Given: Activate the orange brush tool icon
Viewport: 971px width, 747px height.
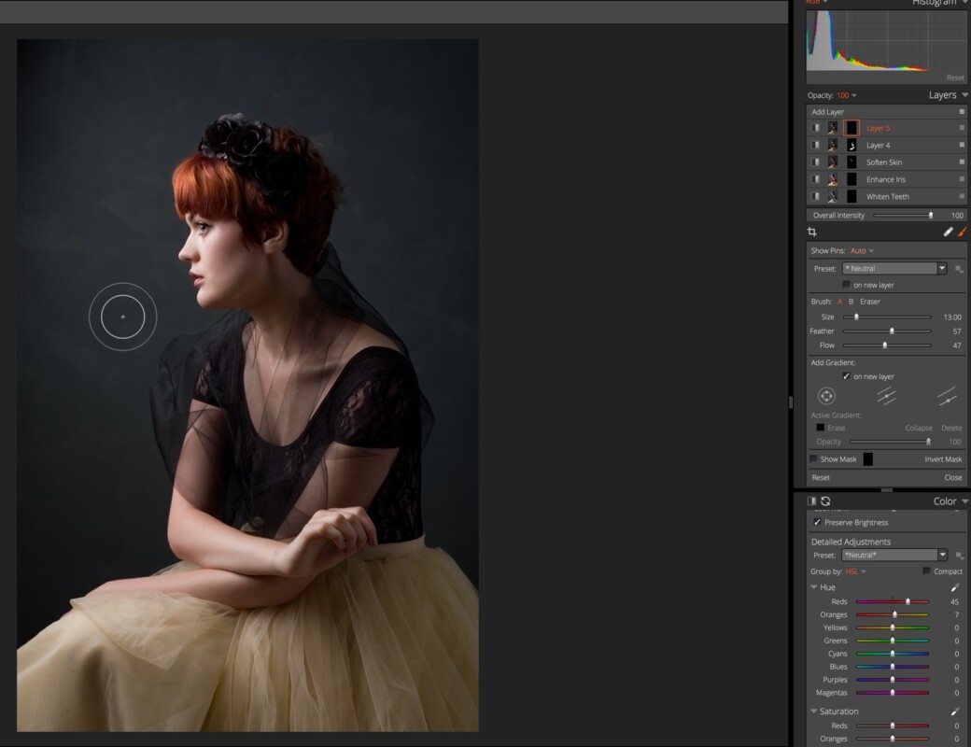Looking at the screenshot, I should 963,232.
